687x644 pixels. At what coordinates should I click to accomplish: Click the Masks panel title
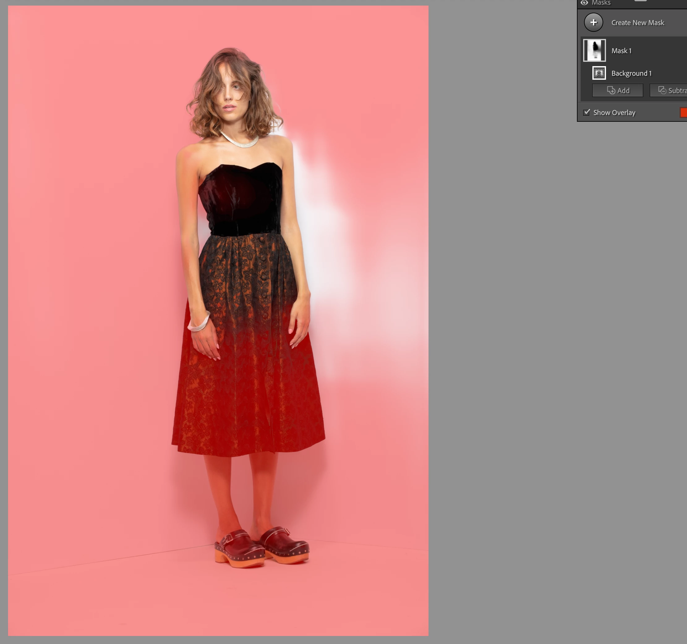click(601, 3)
